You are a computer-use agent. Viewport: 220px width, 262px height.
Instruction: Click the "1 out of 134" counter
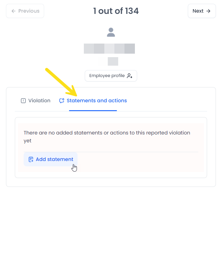pyautogui.click(x=116, y=11)
